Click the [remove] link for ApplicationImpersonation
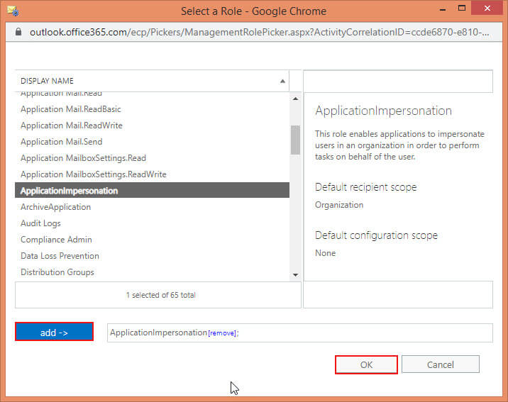Viewport: 508px width, 402px height. click(222, 333)
